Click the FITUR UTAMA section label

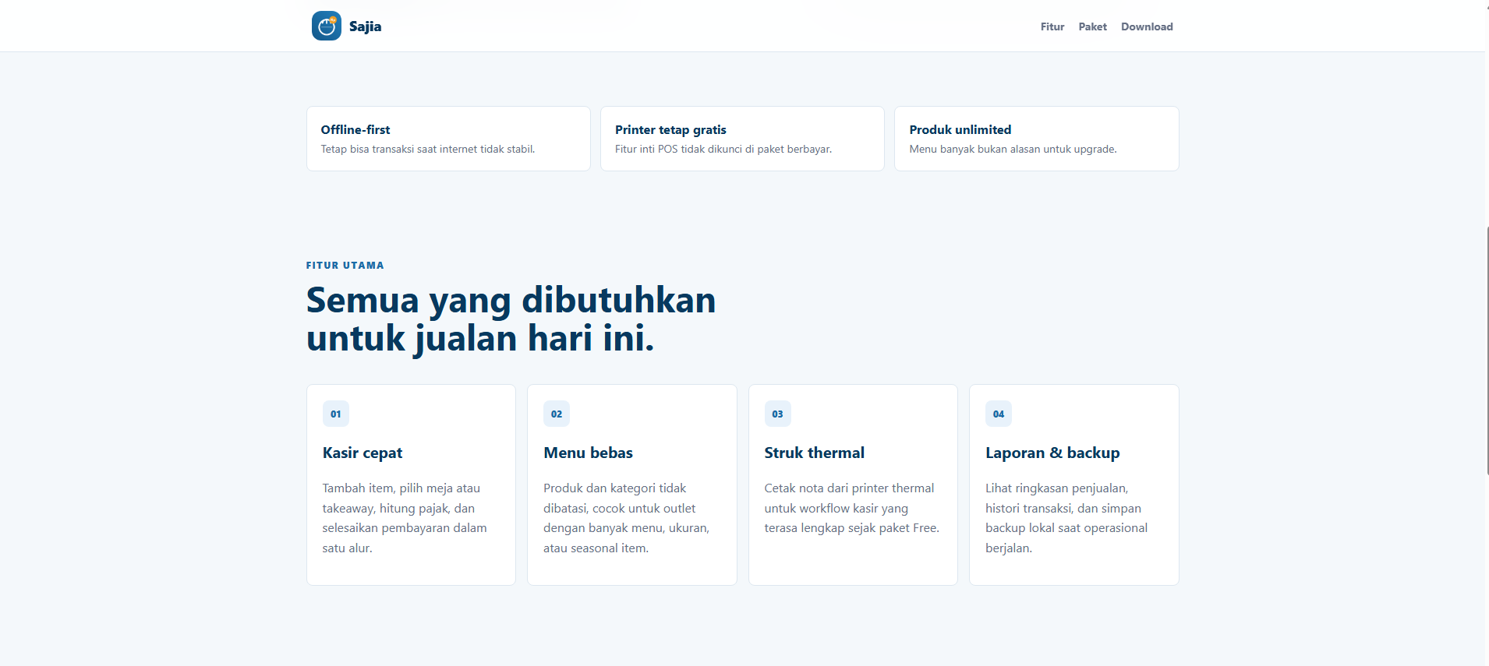[x=345, y=265]
